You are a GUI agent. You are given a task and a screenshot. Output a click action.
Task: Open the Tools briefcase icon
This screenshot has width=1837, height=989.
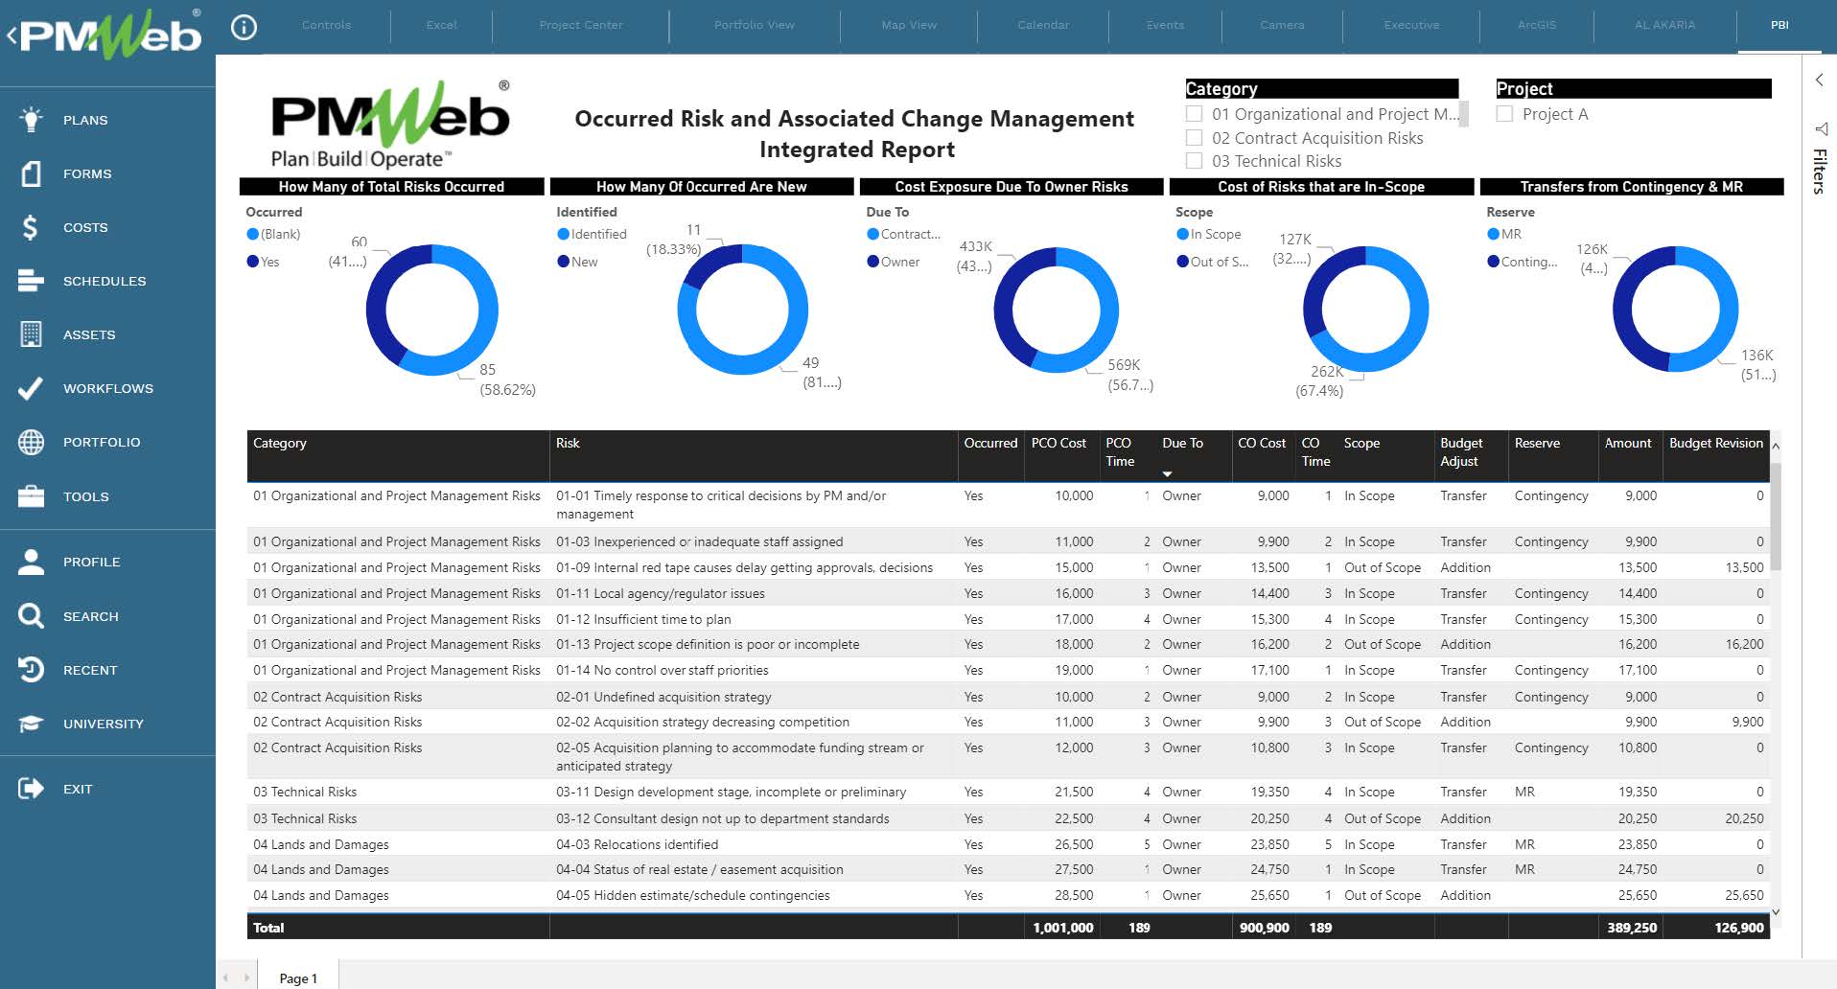[31, 496]
